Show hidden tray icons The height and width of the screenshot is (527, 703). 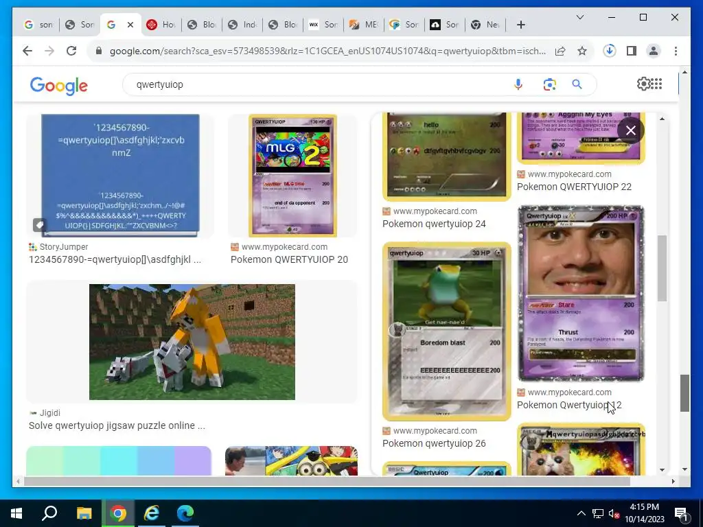click(x=581, y=513)
